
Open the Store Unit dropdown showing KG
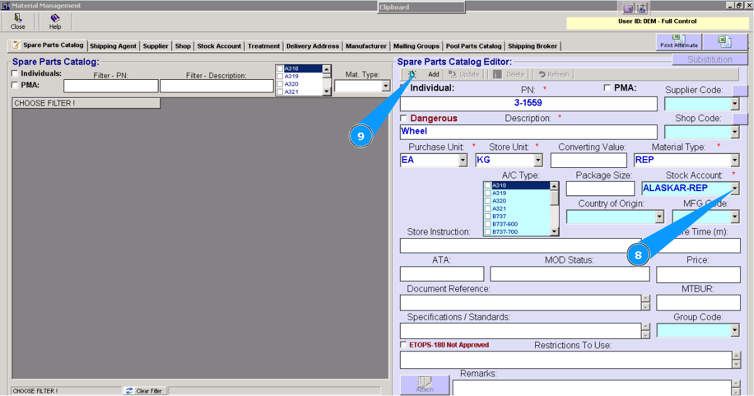point(538,160)
